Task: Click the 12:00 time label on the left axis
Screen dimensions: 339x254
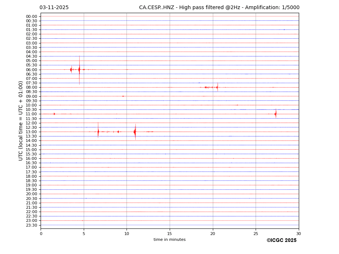Action: (31, 123)
